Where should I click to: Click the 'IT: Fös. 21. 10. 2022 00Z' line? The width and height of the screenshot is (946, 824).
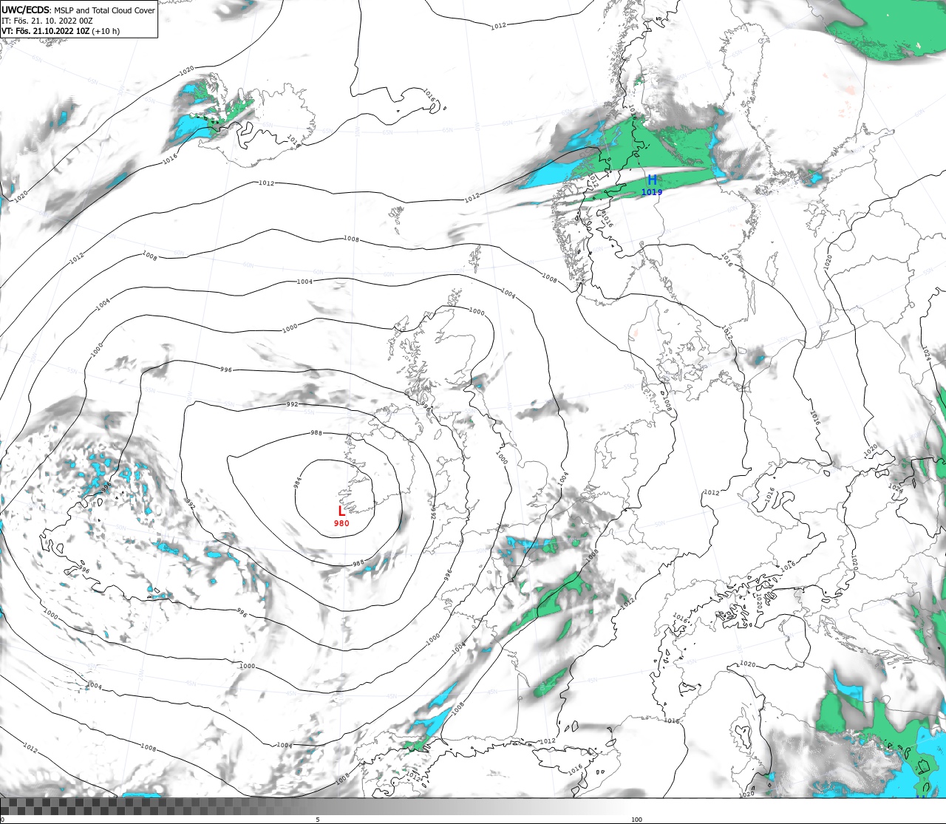point(47,21)
